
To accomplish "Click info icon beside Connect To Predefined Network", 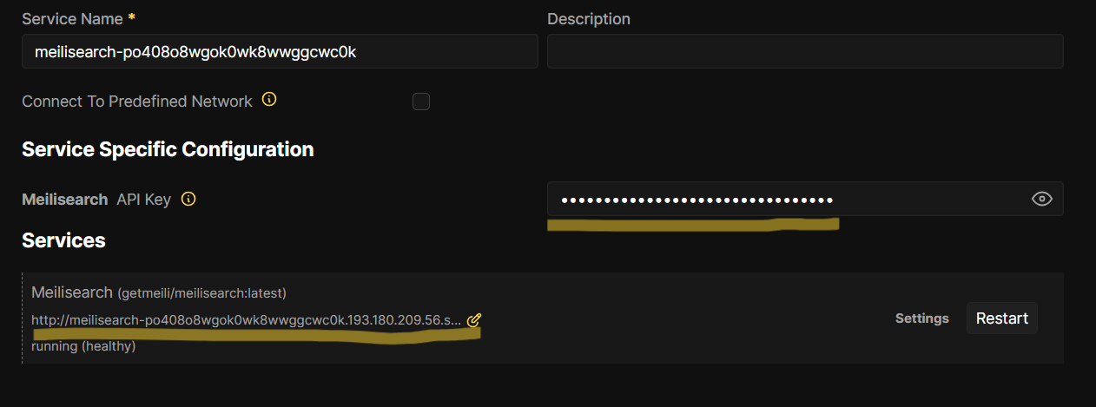I will 269,100.
